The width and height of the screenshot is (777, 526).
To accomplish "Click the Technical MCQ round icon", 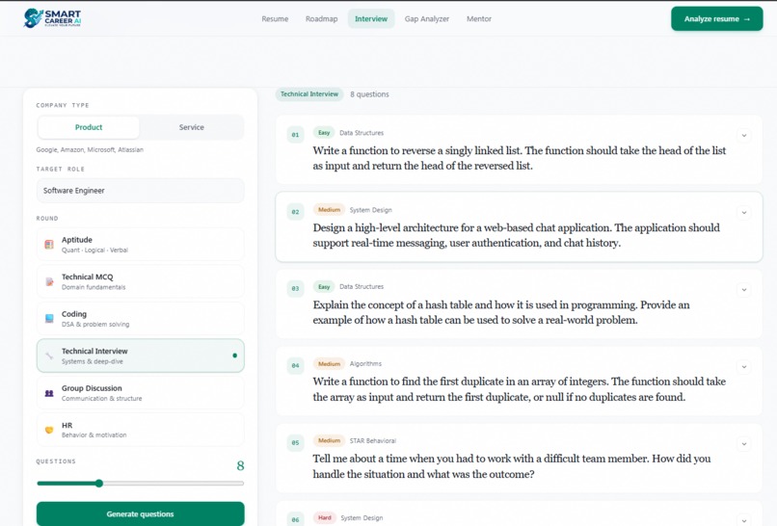I will (x=49, y=281).
